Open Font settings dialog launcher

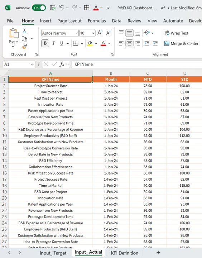[x=112, y=54]
